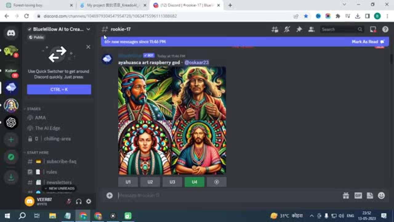Toggle notification settings bell icon

tap(287, 29)
